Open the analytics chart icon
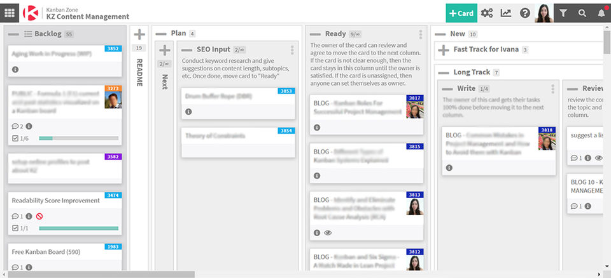The height and width of the screenshot is (278, 611). click(x=506, y=13)
